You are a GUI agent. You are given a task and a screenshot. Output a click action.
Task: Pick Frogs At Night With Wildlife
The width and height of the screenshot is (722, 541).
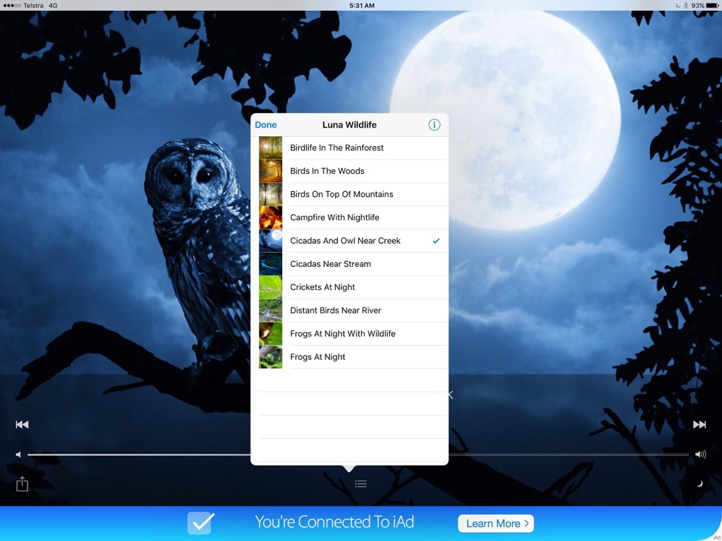(x=342, y=333)
